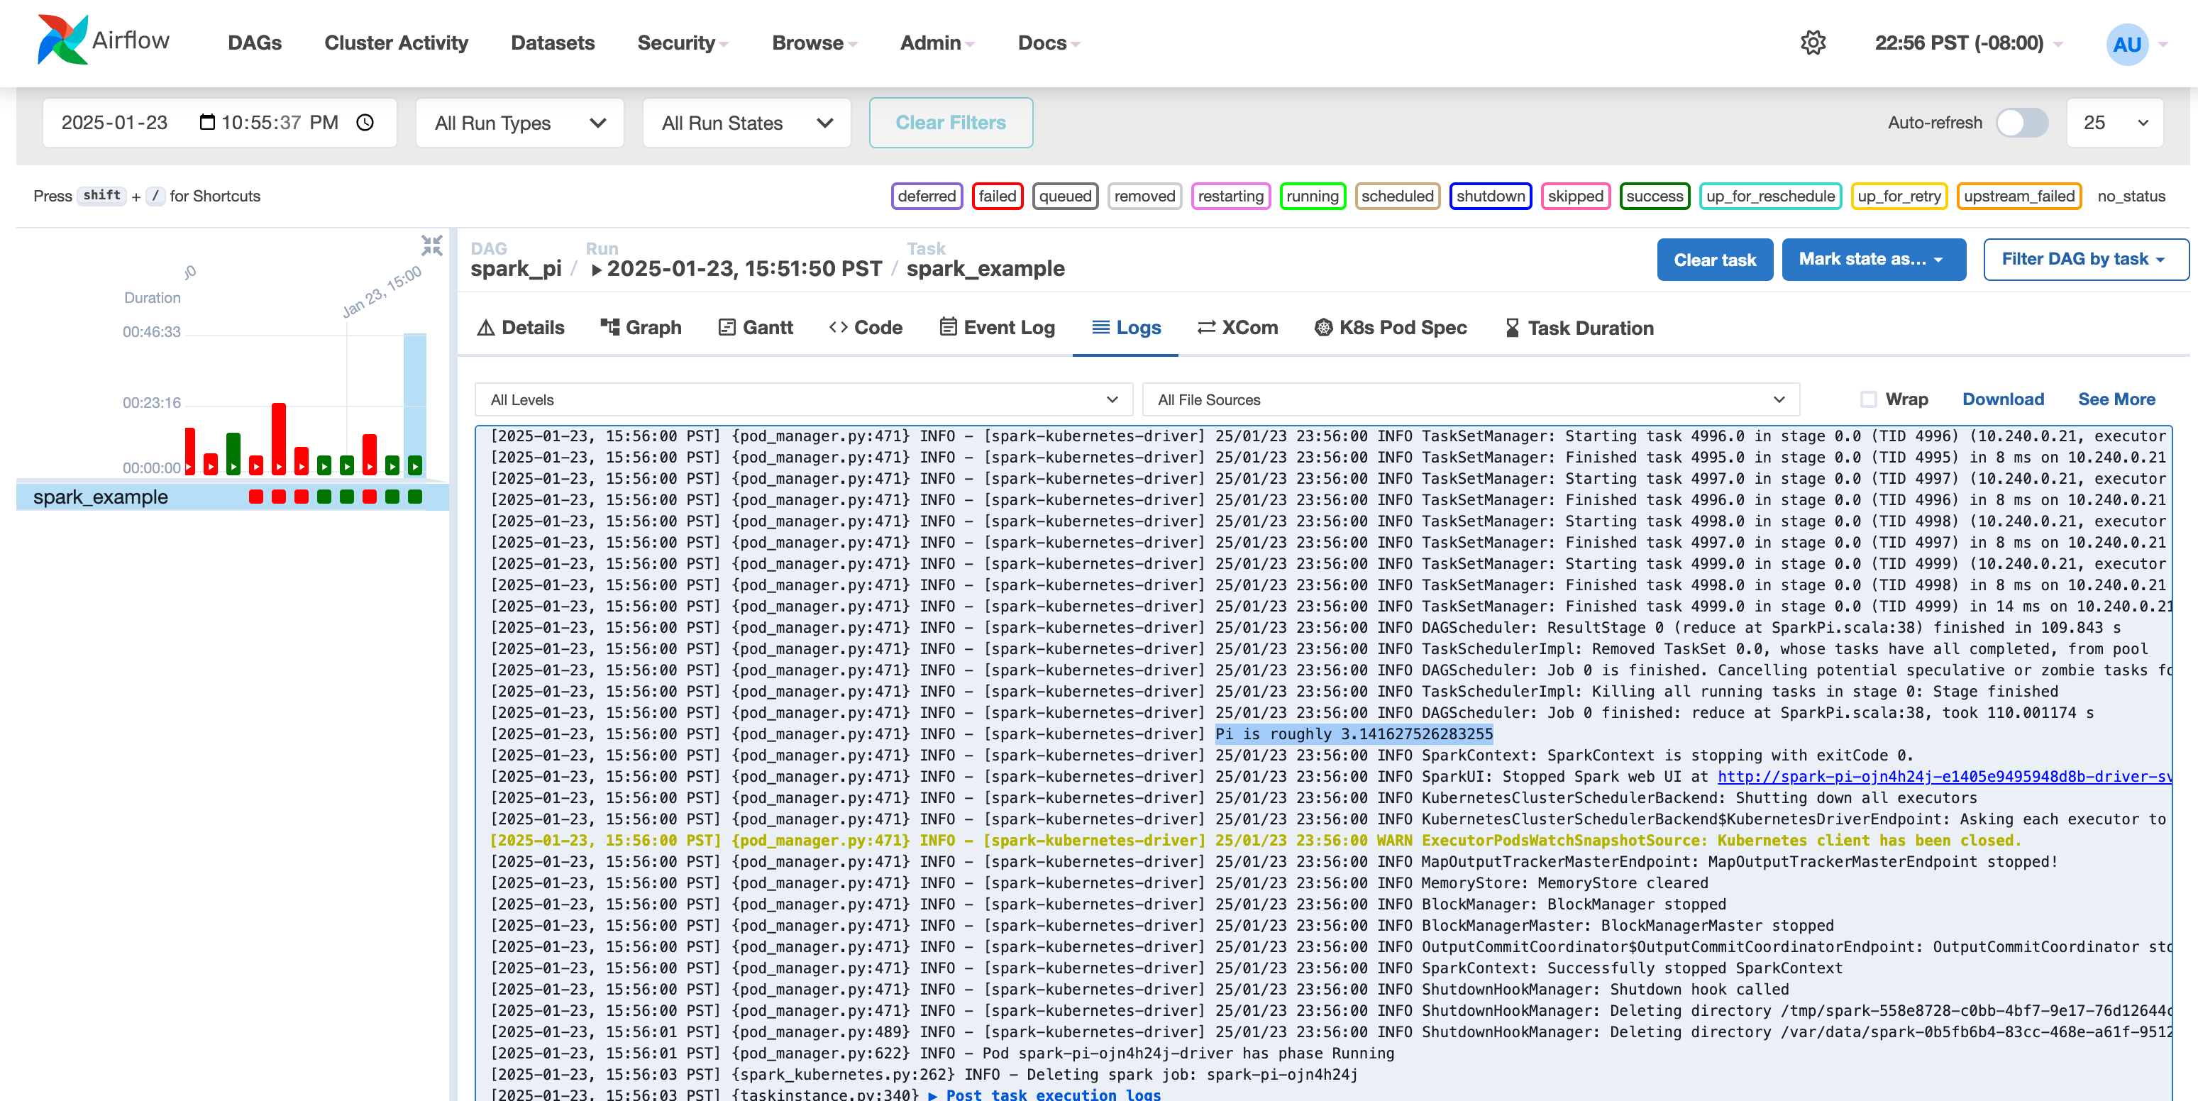Click the Task Duration hourglass icon
The image size is (2198, 1101).
coord(1511,328)
